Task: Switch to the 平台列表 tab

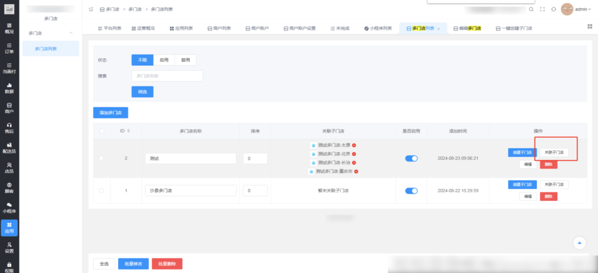Action: tap(110, 29)
